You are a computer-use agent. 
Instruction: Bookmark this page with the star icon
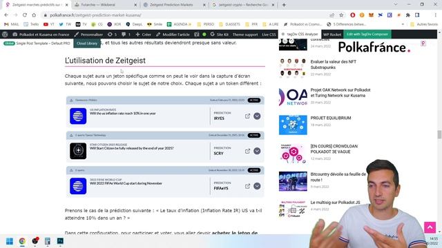click(x=341, y=15)
